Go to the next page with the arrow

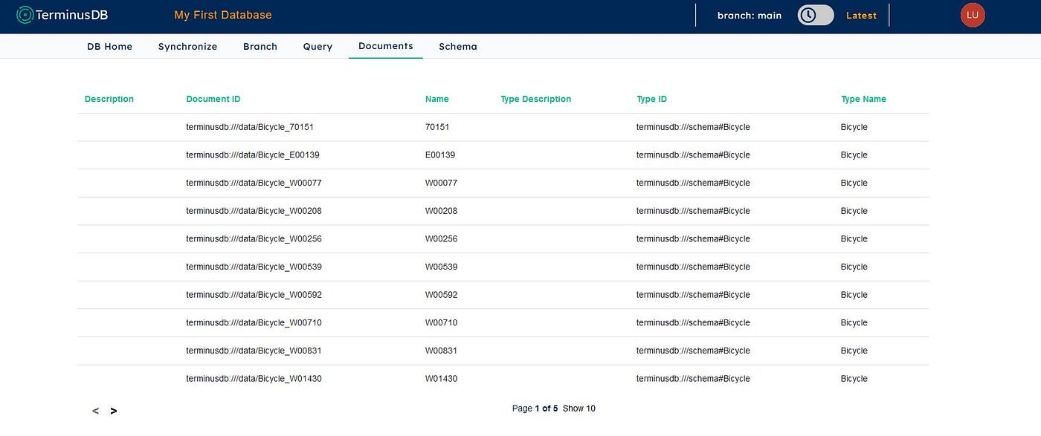tap(113, 410)
